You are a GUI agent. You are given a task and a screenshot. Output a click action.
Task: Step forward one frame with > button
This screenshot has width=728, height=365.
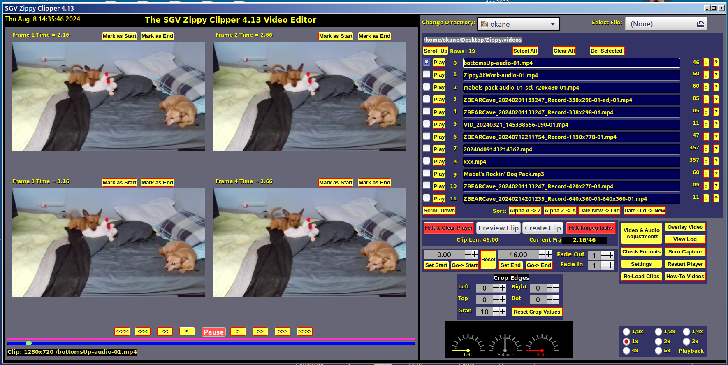[x=238, y=332]
